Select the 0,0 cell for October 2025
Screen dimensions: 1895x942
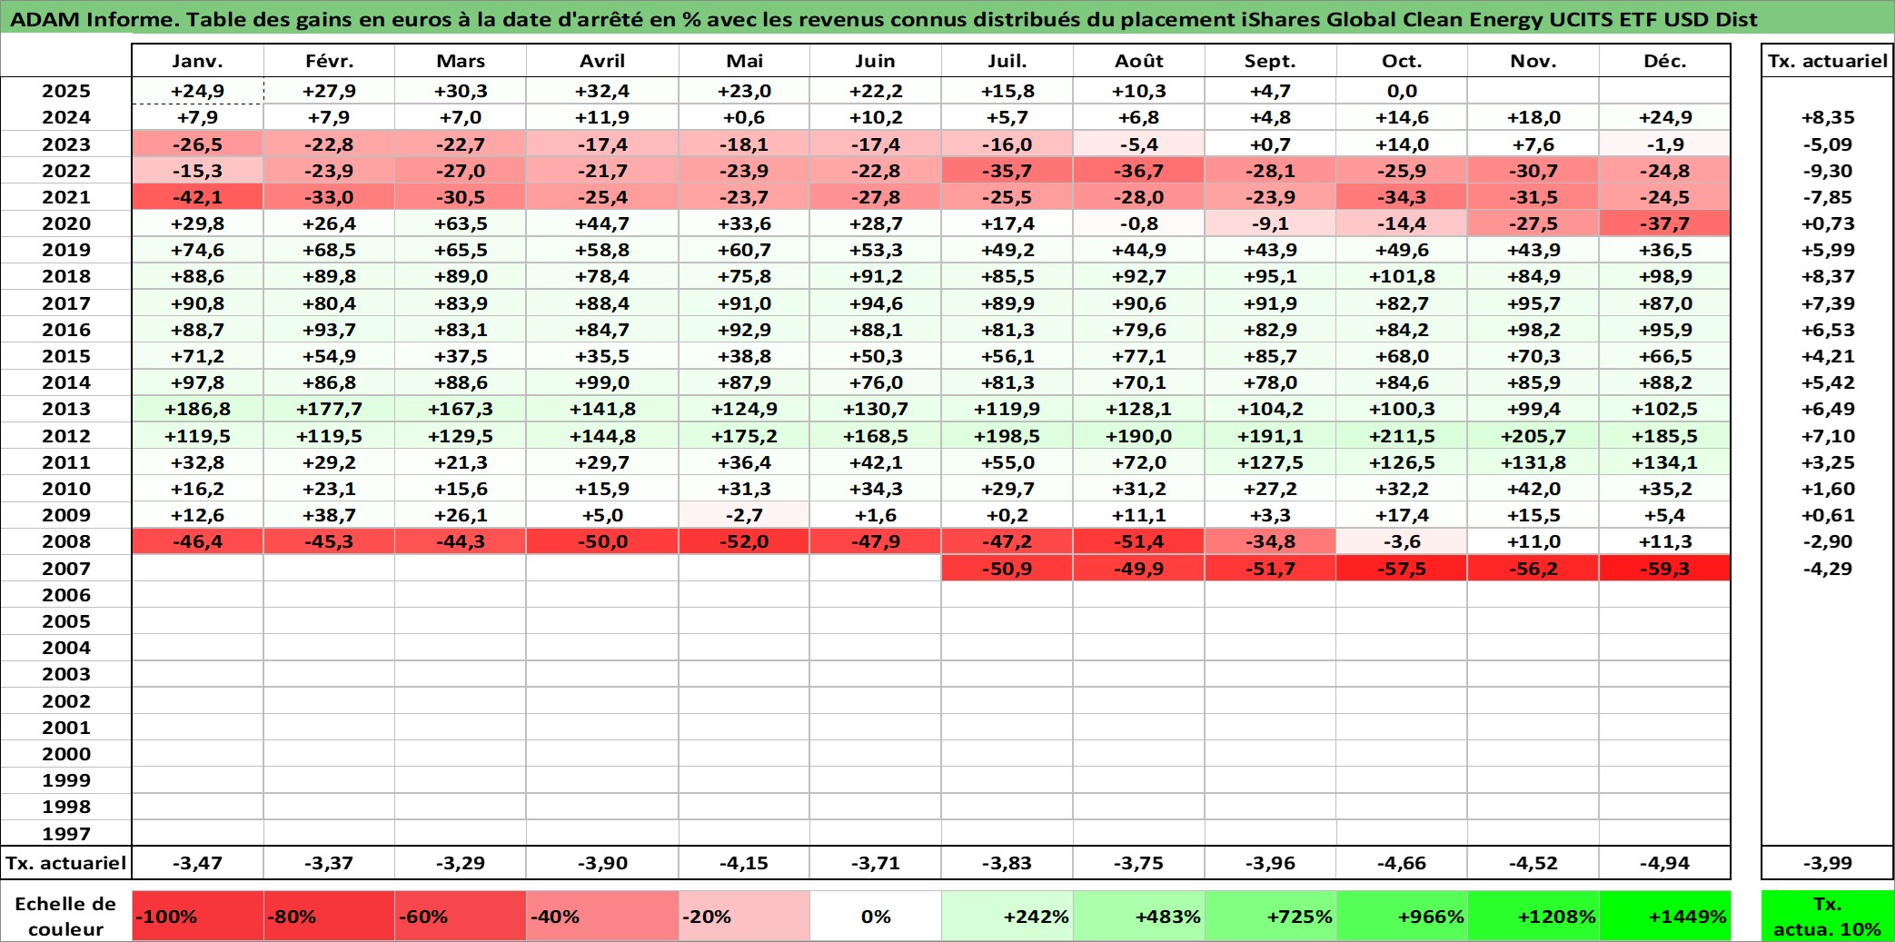[1402, 91]
